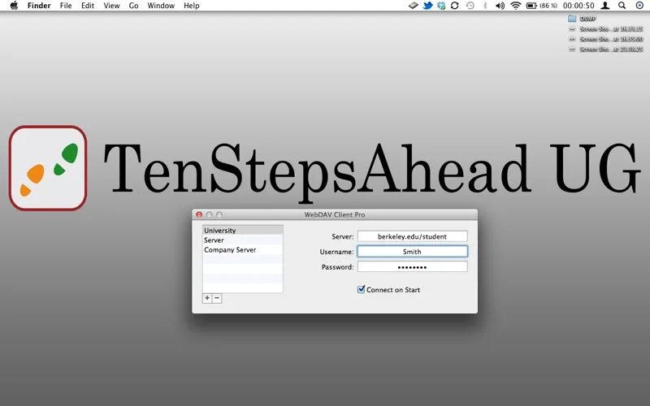Screen dimensions: 650x406
Task: Toggle Connect on Start checkbox
Action: pos(361,289)
